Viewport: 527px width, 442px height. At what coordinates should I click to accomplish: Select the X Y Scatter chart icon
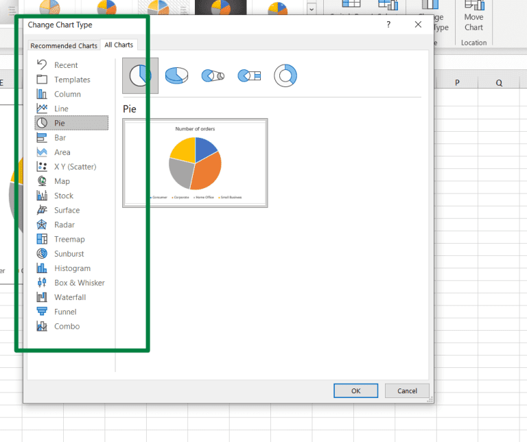[x=42, y=166]
